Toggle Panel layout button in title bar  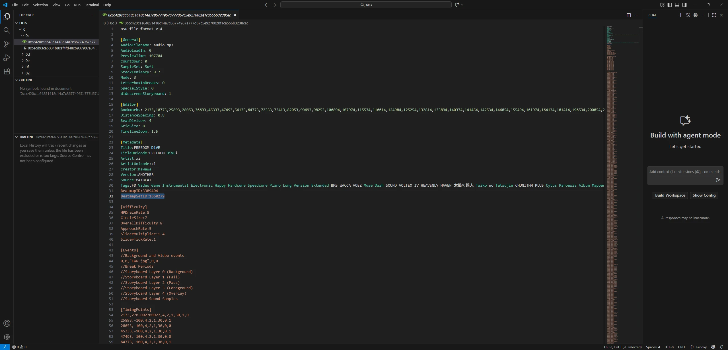click(677, 5)
